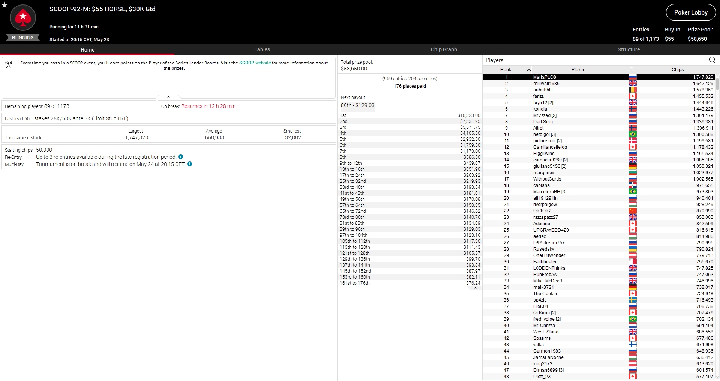This screenshot has width=720, height=381.
Task: Click kongla's Norway flag
Action: 632,109
